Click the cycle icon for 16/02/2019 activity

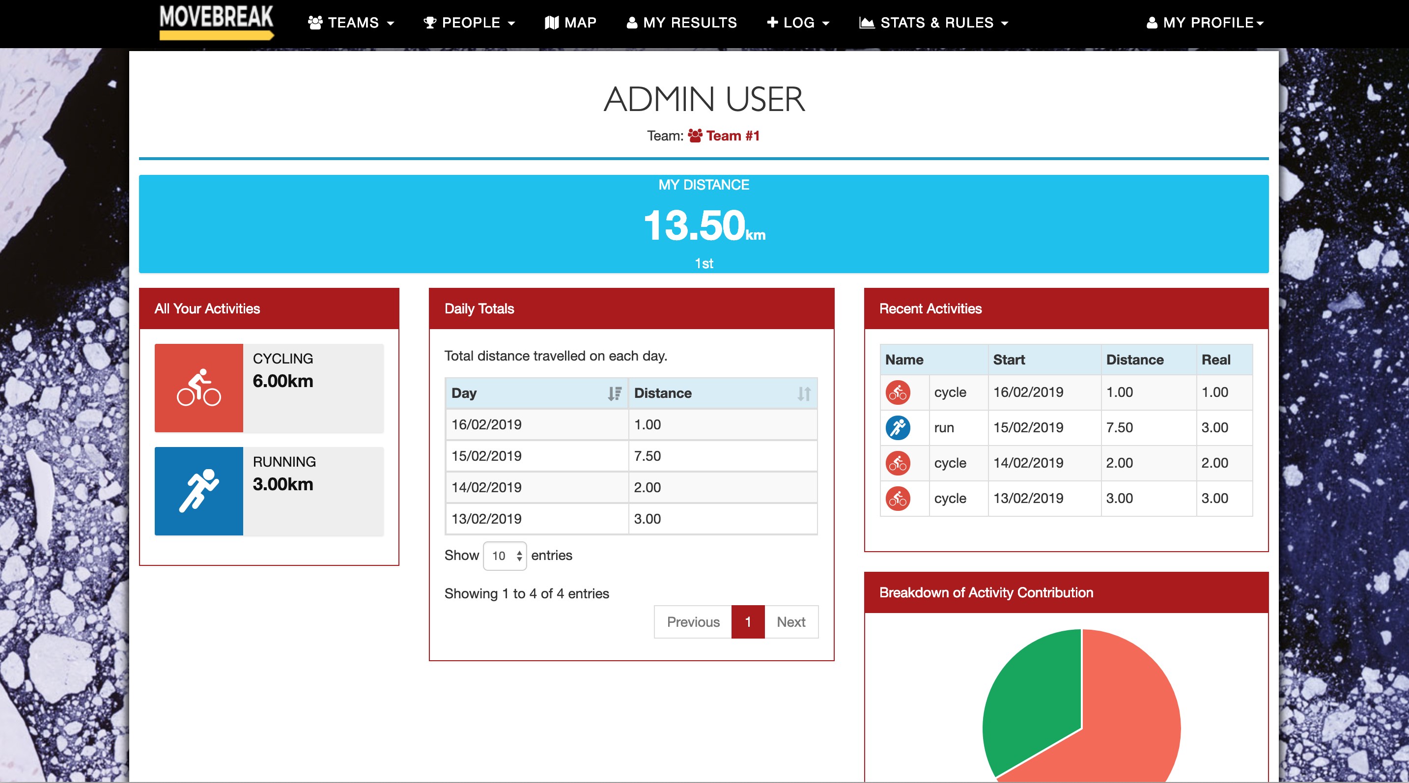898,392
